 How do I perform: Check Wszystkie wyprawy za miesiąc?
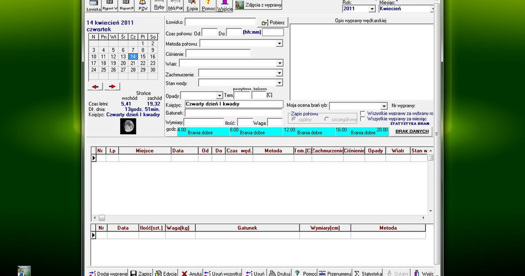[363, 119]
